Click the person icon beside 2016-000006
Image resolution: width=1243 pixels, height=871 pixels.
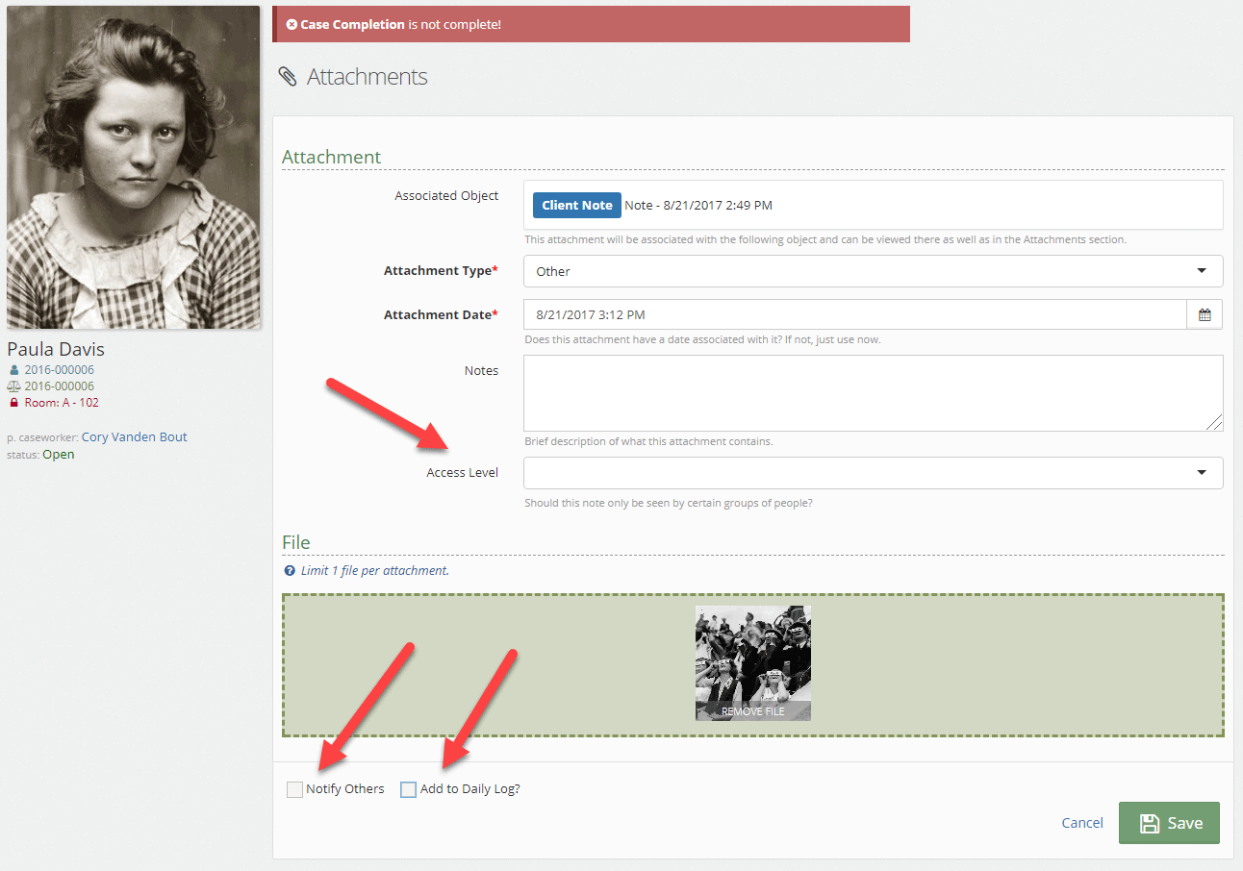pyautogui.click(x=13, y=370)
